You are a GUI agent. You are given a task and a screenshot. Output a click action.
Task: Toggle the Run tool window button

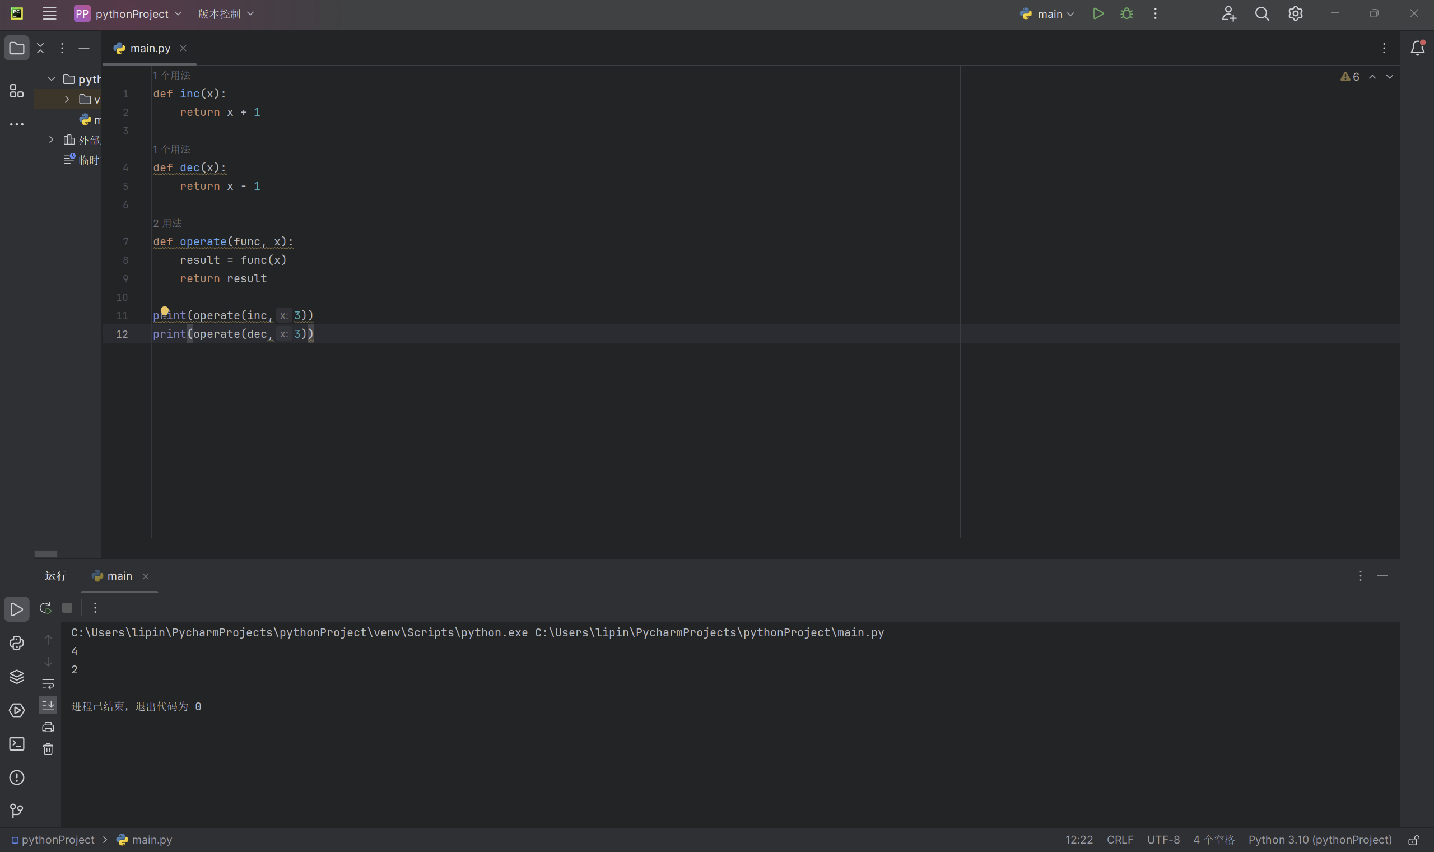(17, 609)
